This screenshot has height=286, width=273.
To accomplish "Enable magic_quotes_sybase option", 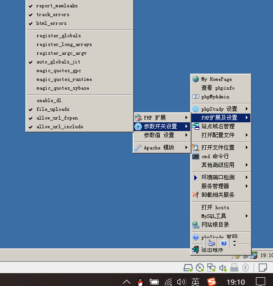I will [x=79, y=88].
